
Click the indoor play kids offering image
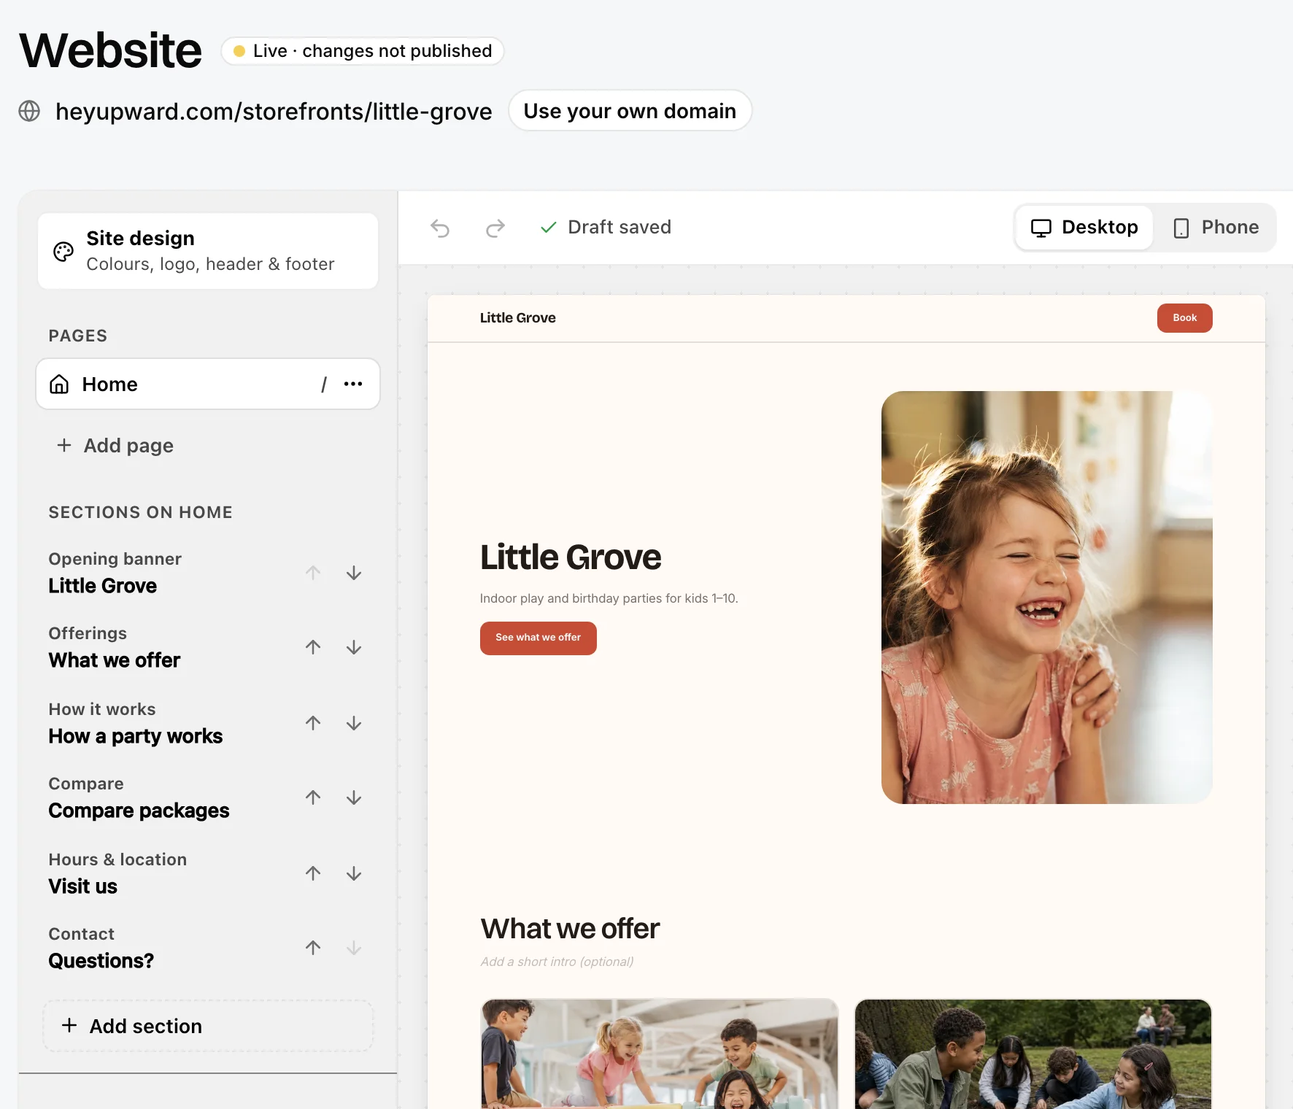[x=660, y=1054]
